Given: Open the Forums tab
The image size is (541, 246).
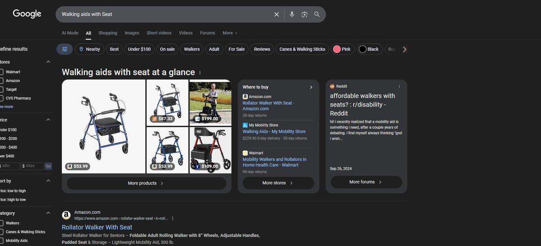Looking at the screenshot, I should (208, 33).
